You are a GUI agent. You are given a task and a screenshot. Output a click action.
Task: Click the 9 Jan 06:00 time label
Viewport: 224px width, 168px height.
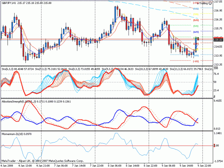(168, 165)
